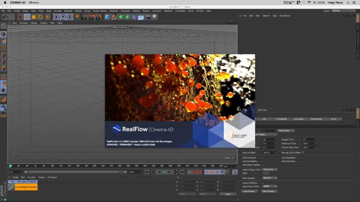The height and width of the screenshot is (202, 360).
Task: Toggle Use Motion System checkbox
Action: [x=263, y=165]
